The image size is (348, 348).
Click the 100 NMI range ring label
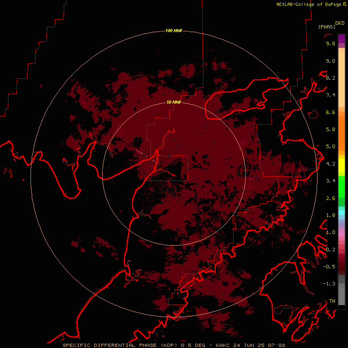click(174, 31)
